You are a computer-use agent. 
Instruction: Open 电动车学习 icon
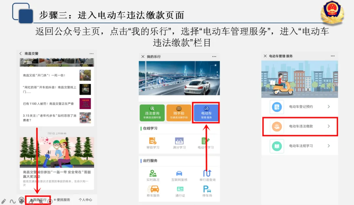coord(206,141)
